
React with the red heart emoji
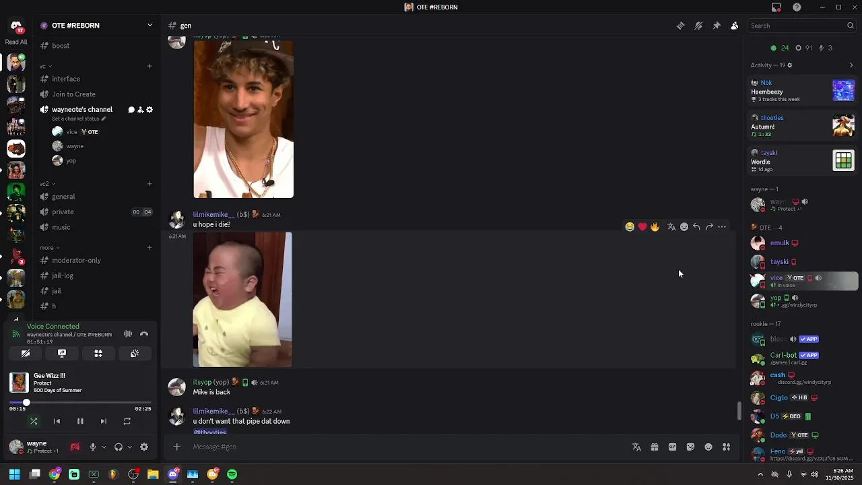[642, 227]
